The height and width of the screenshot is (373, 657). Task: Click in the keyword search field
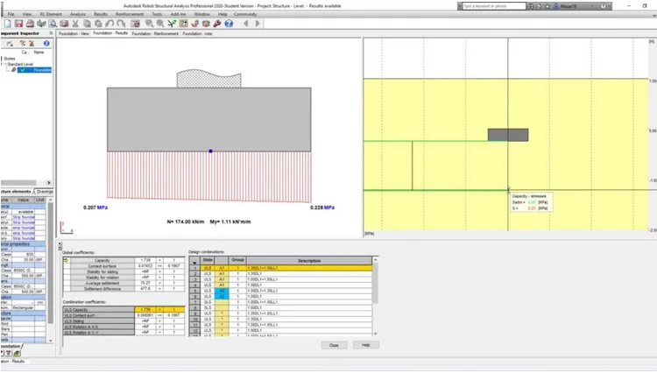tap(493, 6)
